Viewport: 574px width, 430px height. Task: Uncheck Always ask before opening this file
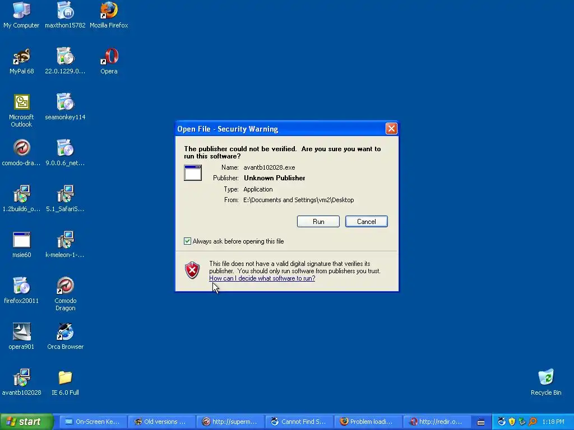[x=187, y=241]
